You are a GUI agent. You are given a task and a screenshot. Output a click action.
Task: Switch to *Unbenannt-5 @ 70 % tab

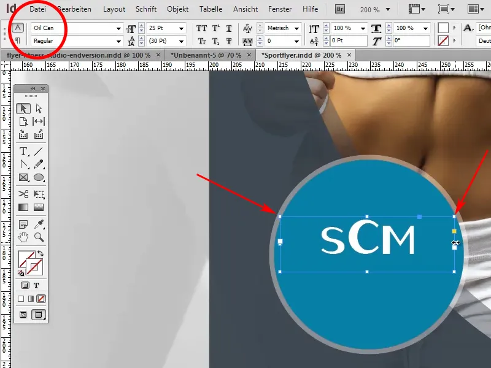point(206,55)
